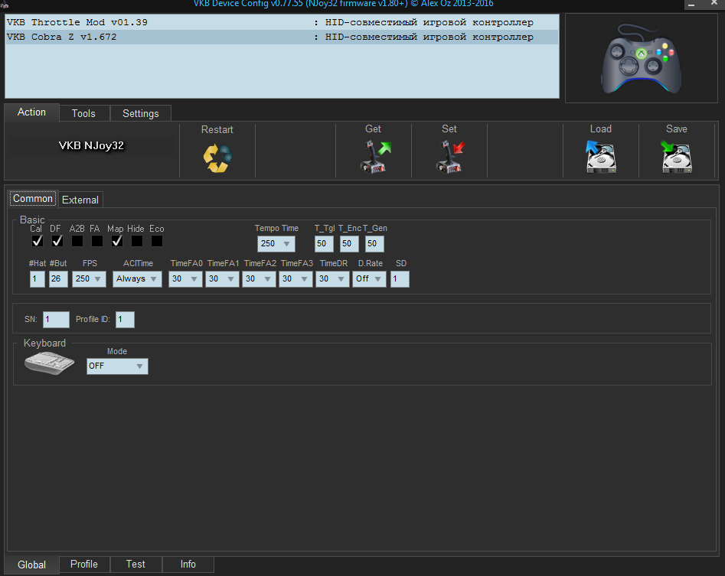Viewport: 725px width, 576px height.
Task: Click the SD input field
Action: pyautogui.click(x=400, y=279)
